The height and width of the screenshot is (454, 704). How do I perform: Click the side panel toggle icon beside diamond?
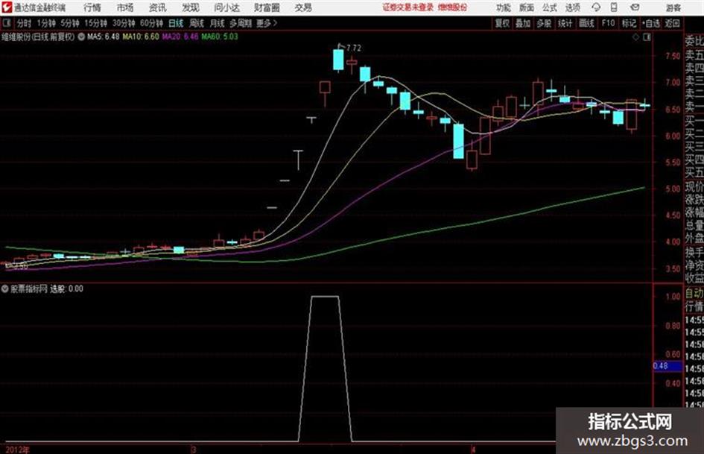[x=647, y=37]
